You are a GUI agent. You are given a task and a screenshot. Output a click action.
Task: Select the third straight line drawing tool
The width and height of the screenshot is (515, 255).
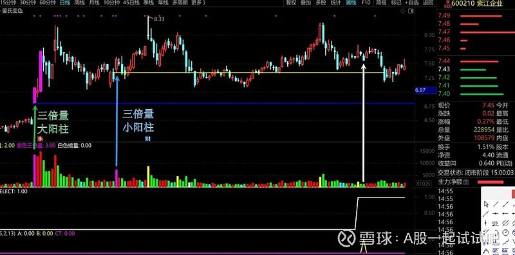click(505, 204)
